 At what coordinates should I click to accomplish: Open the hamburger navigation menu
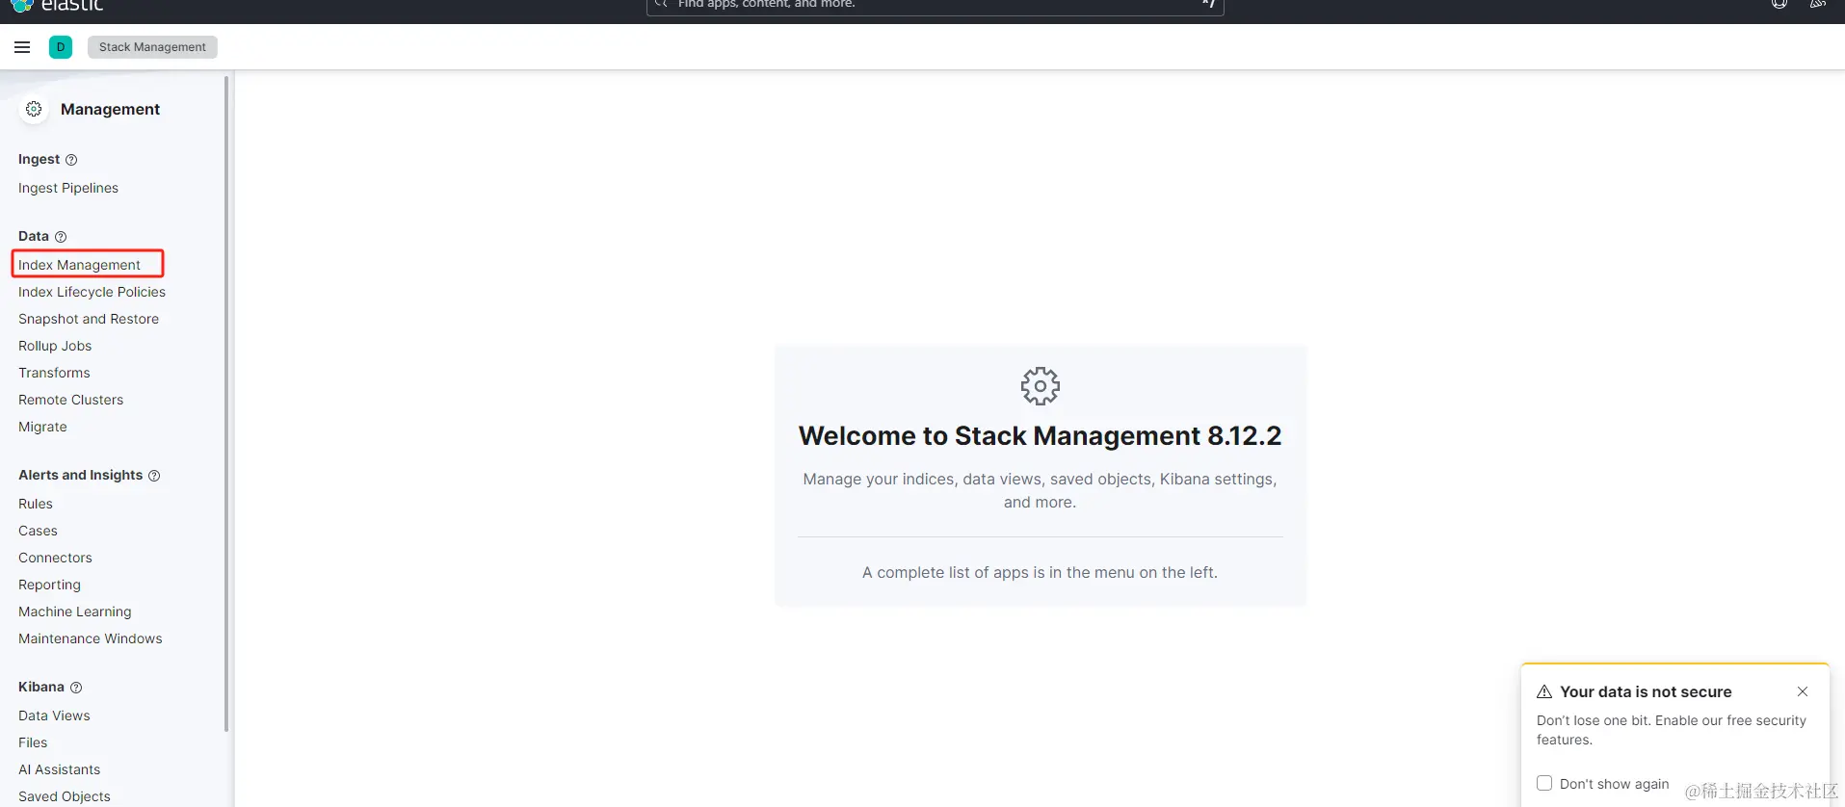click(22, 47)
